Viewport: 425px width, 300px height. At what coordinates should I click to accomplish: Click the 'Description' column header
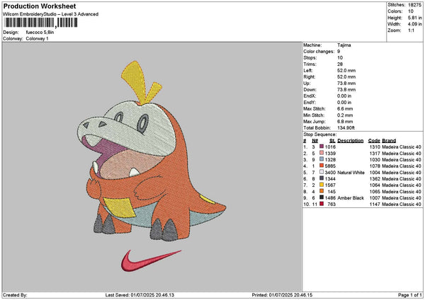pyautogui.click(x=350, y=141)
